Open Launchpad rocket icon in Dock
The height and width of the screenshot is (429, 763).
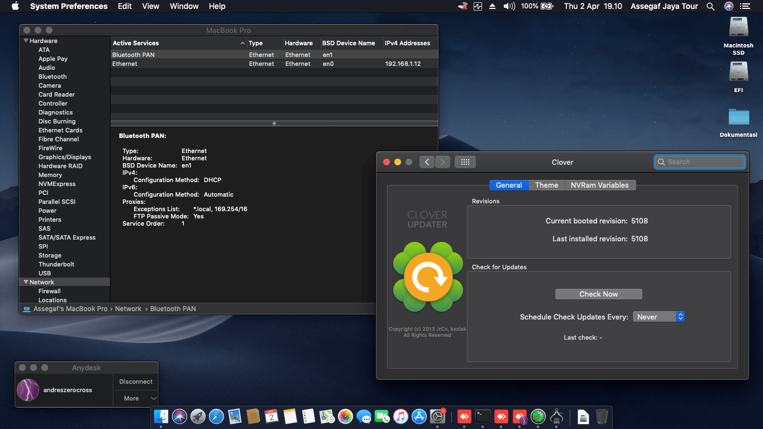(x=198, y=416)
